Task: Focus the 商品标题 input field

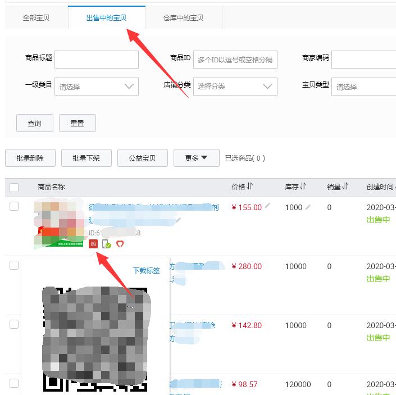Action: [96, 59]
